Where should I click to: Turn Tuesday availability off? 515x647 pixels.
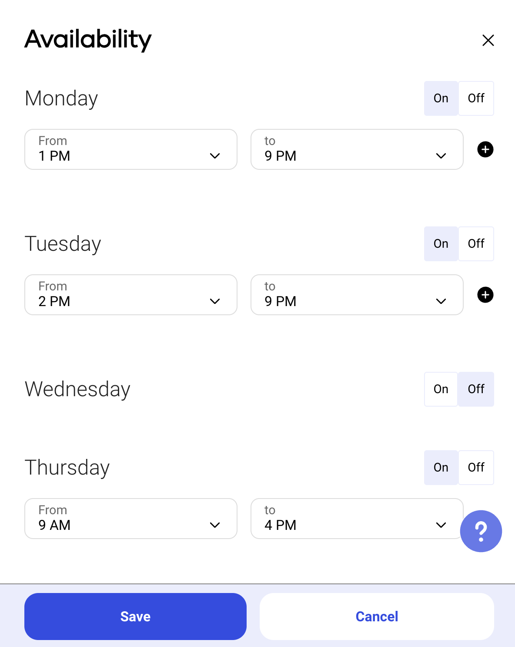coord(476,244)
